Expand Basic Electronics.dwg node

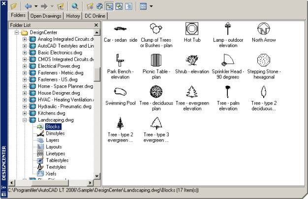click(x=25, y=52)
